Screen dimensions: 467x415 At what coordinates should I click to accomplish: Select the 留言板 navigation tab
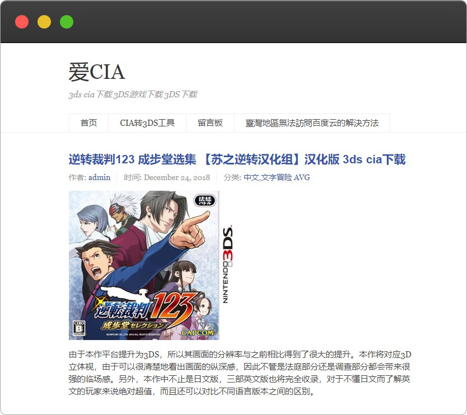coord(210,123)
